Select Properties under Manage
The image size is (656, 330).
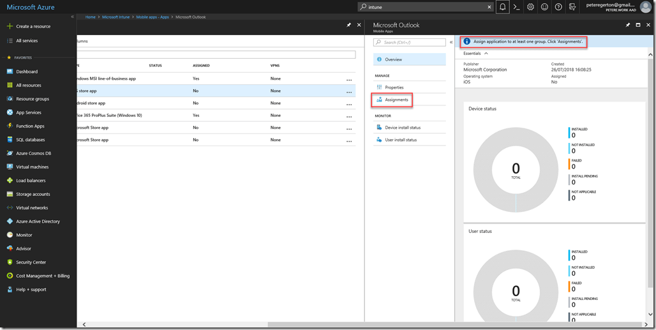coord(394,87)
